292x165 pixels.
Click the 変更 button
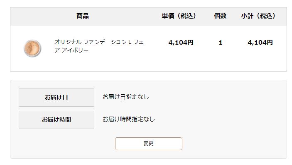click(149, 143)
